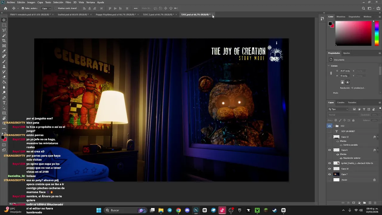Click the Search icon at top right
Viewport: 382px width, 215px height.
click(363, 8)
